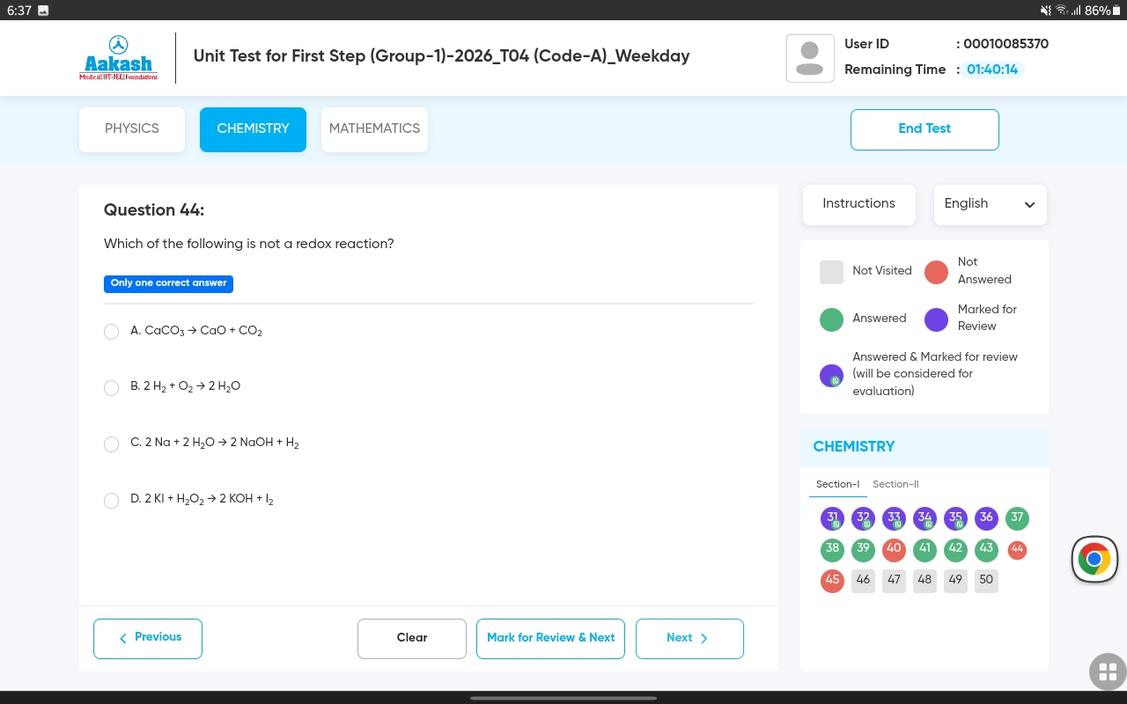The height and width of the screenshot is (704, 1127).
Task: Switch to the PHYSICS subject tab
Action: click(132, 129)
